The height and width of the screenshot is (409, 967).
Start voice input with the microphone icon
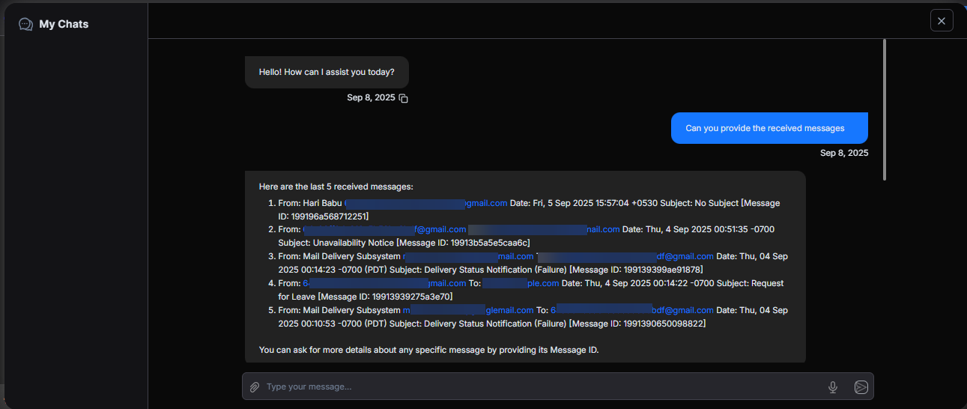832,387
